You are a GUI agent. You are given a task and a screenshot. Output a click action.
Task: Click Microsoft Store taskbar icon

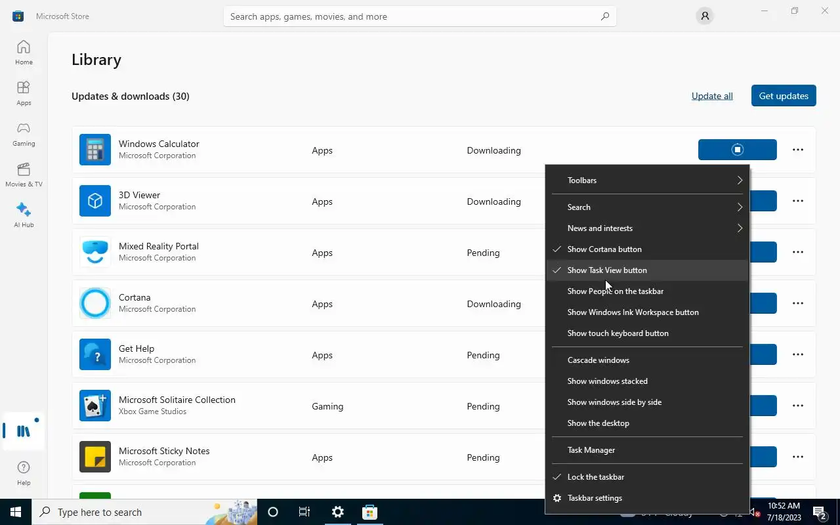369,512
